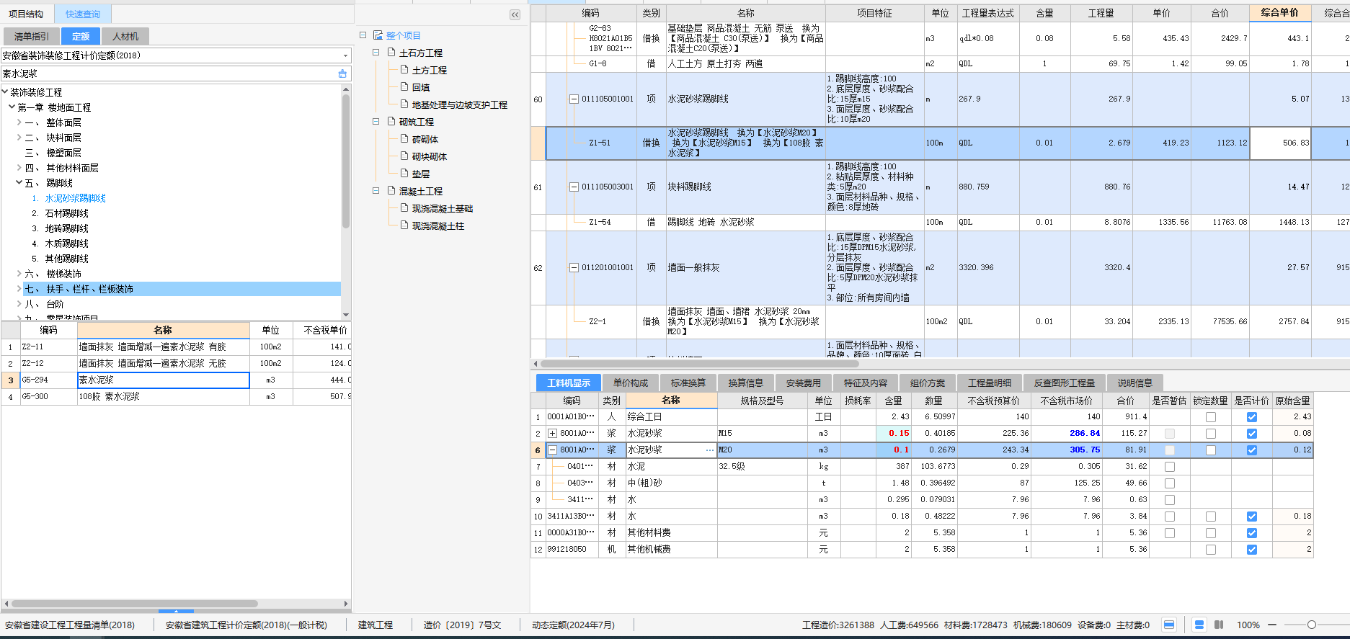
Task: Click the zoom slider handle
Action: [1312, 625]
